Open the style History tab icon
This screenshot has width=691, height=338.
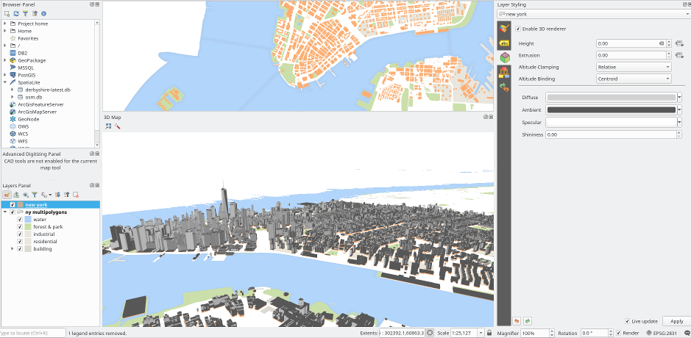[x=504, y=87]
